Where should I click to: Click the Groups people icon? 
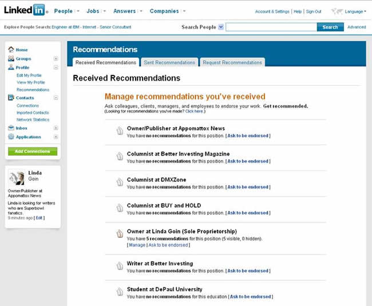coord(11,58)
